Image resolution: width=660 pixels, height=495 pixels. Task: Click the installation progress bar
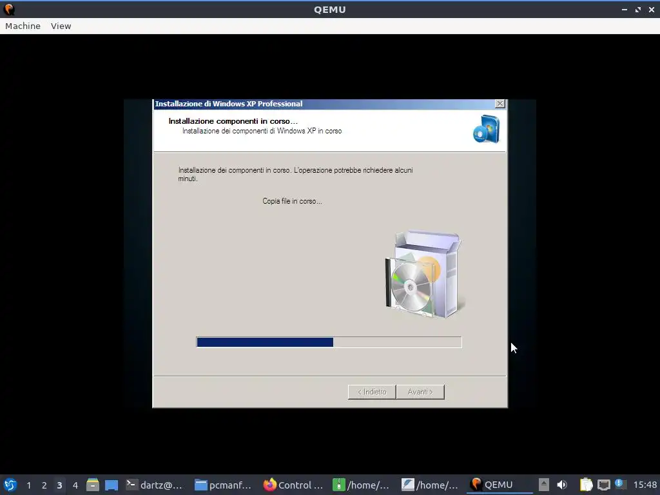[329, 342]
